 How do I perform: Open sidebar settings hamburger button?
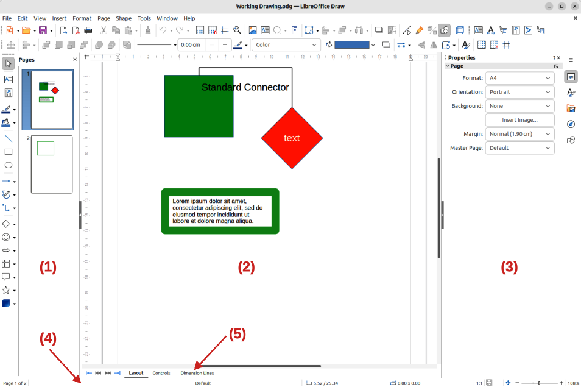[571, 60]
